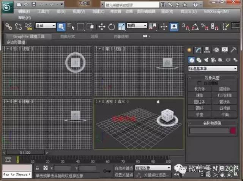The width and height of the screenshot is (243, 181).
Task: Click the object color swatch
Action: coord(233,131)
